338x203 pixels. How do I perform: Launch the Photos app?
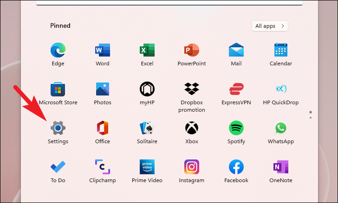103,89
